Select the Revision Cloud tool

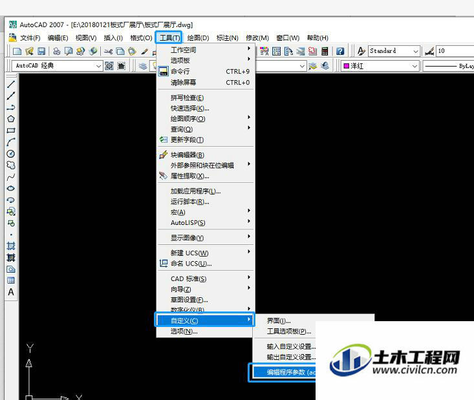coord(11,165)
